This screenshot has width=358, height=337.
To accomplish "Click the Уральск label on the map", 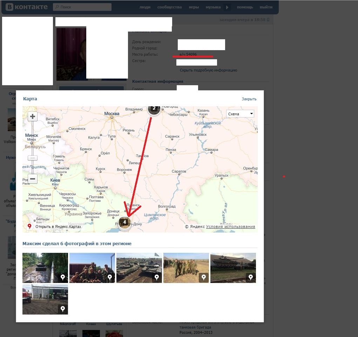I will click(x=222, y=175).
